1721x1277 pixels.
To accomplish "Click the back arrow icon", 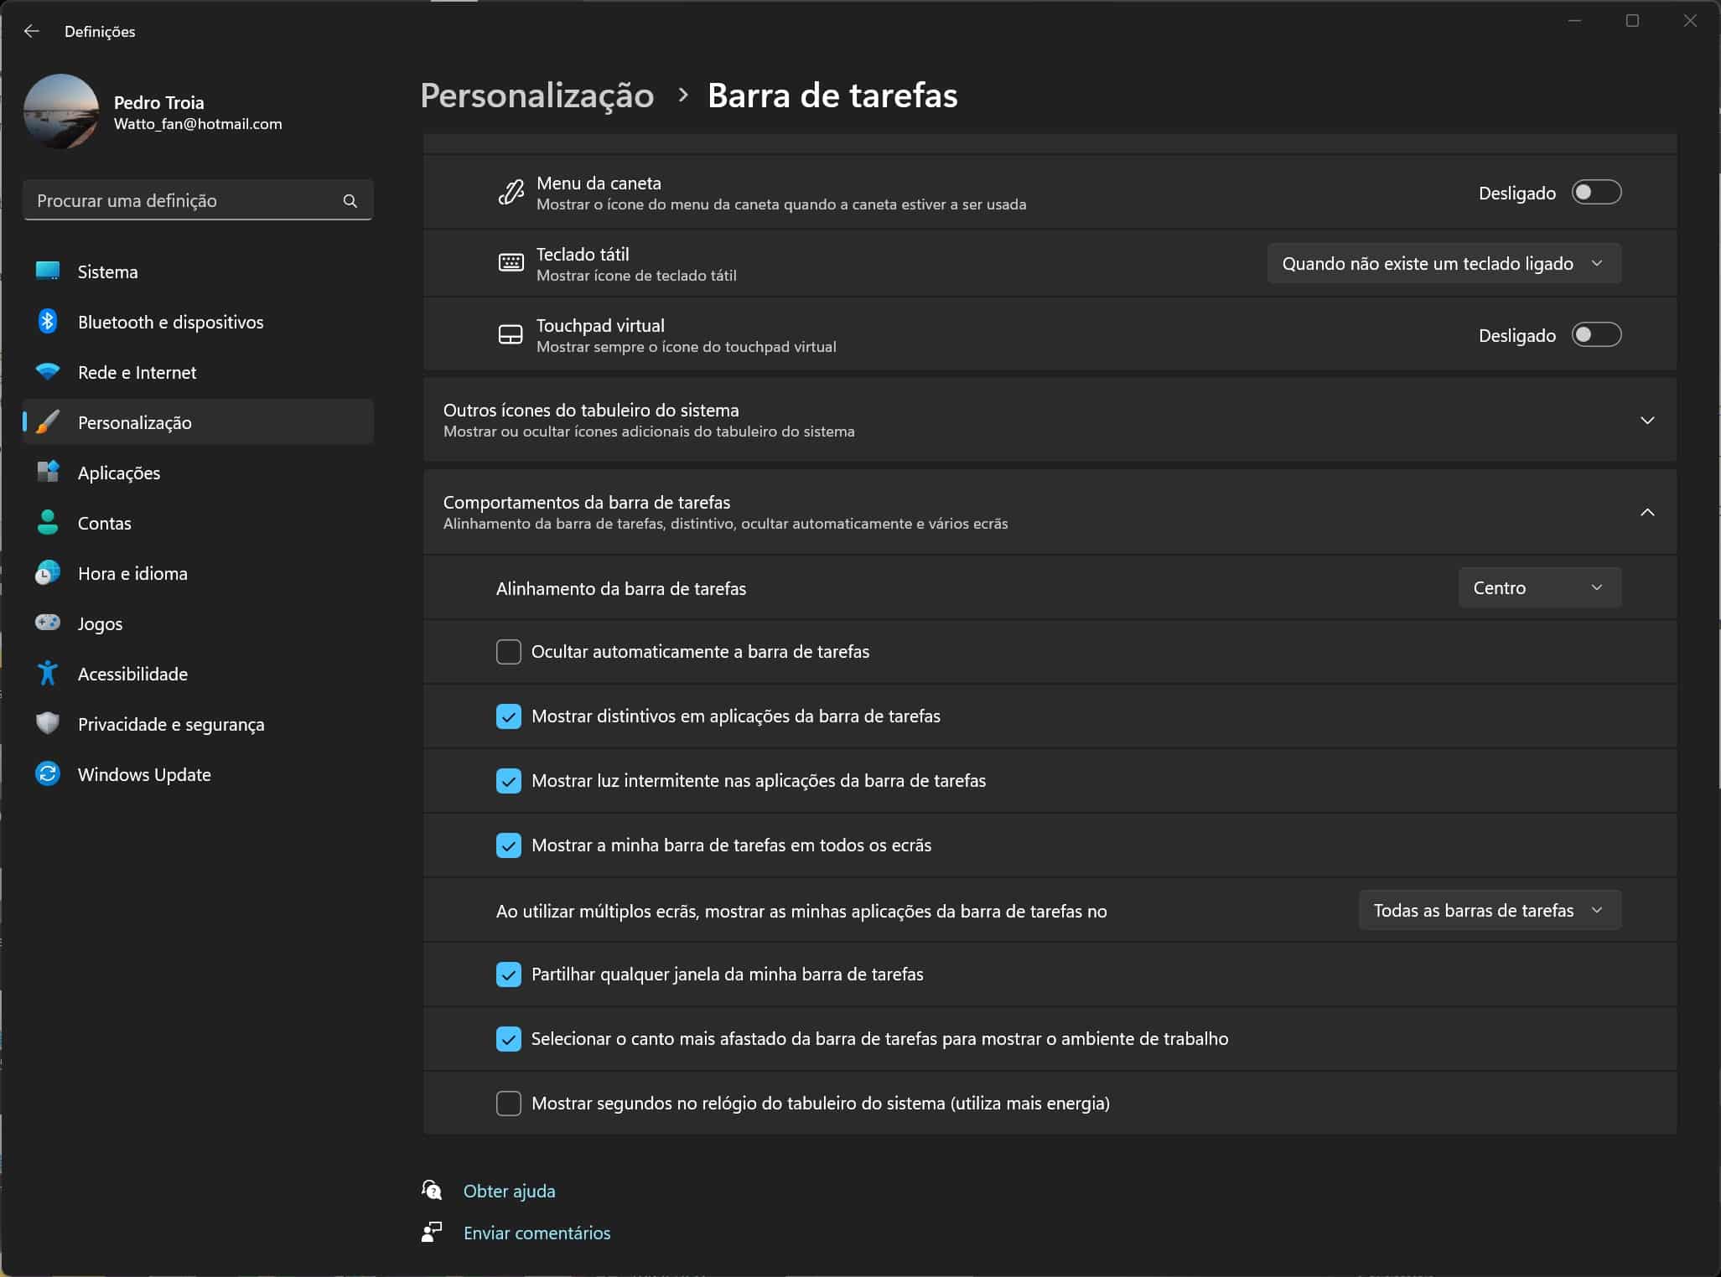I will coord(32,31).
